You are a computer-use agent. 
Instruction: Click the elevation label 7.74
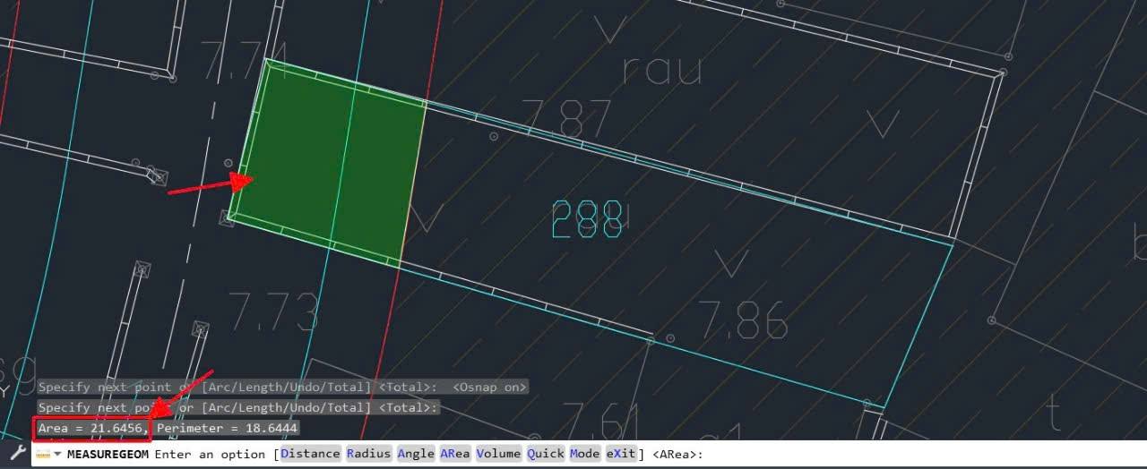point(245,61)
